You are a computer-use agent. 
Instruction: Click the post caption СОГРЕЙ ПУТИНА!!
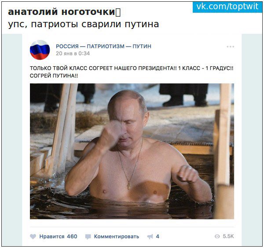click(54, 76)
